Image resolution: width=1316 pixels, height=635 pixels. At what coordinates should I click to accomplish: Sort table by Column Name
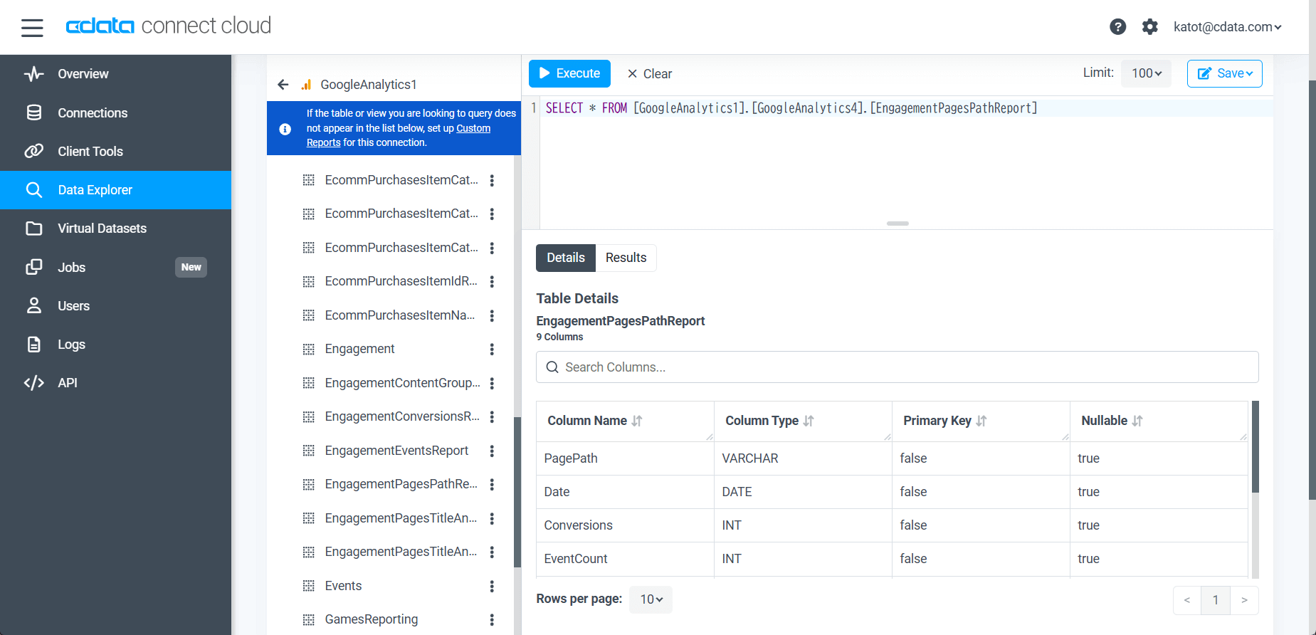(636, 421)
